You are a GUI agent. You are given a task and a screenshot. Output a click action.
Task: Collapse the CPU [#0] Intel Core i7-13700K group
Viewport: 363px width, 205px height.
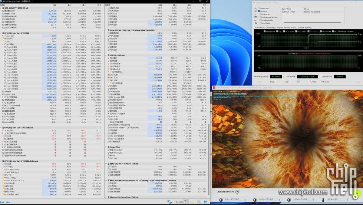click(1, 33)
